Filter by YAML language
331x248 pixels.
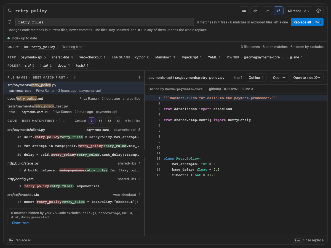(x=214, y=57)
